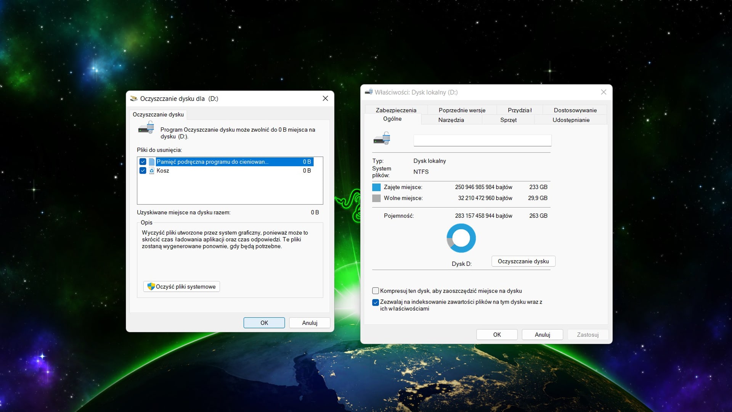Click the 'Pliki do usunięcia' label
Viewport: 732px width, 412px height.
(x=159, y=150)
